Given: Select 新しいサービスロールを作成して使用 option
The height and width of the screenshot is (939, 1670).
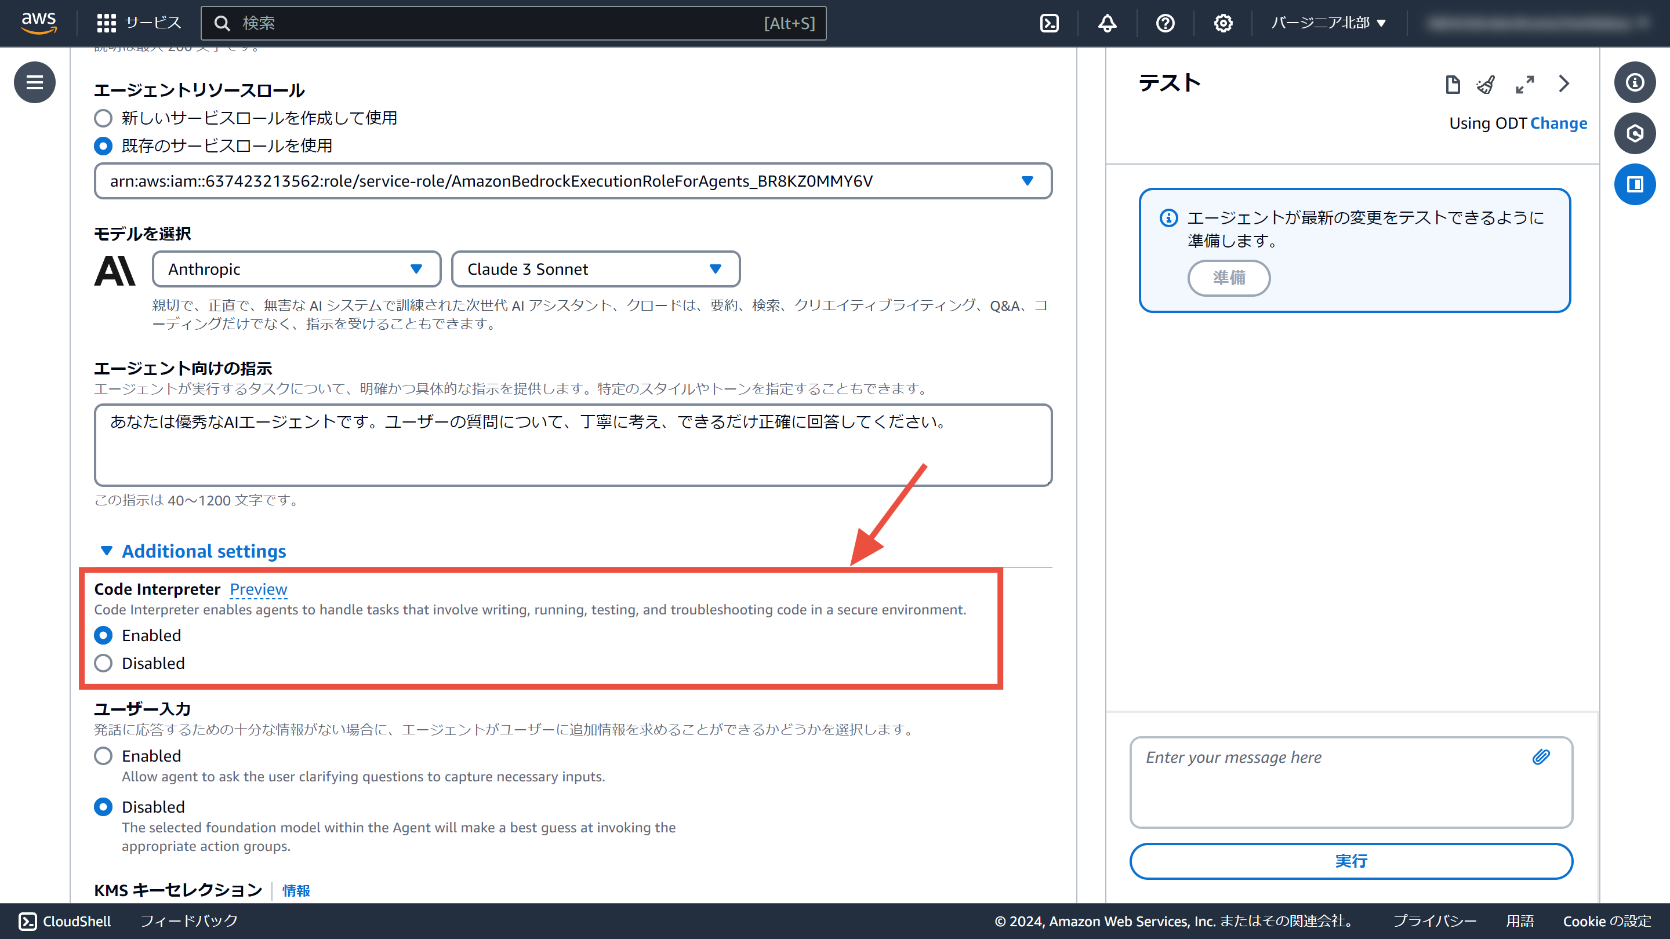Looking at the screenshot, I should [x=103, y=118].
